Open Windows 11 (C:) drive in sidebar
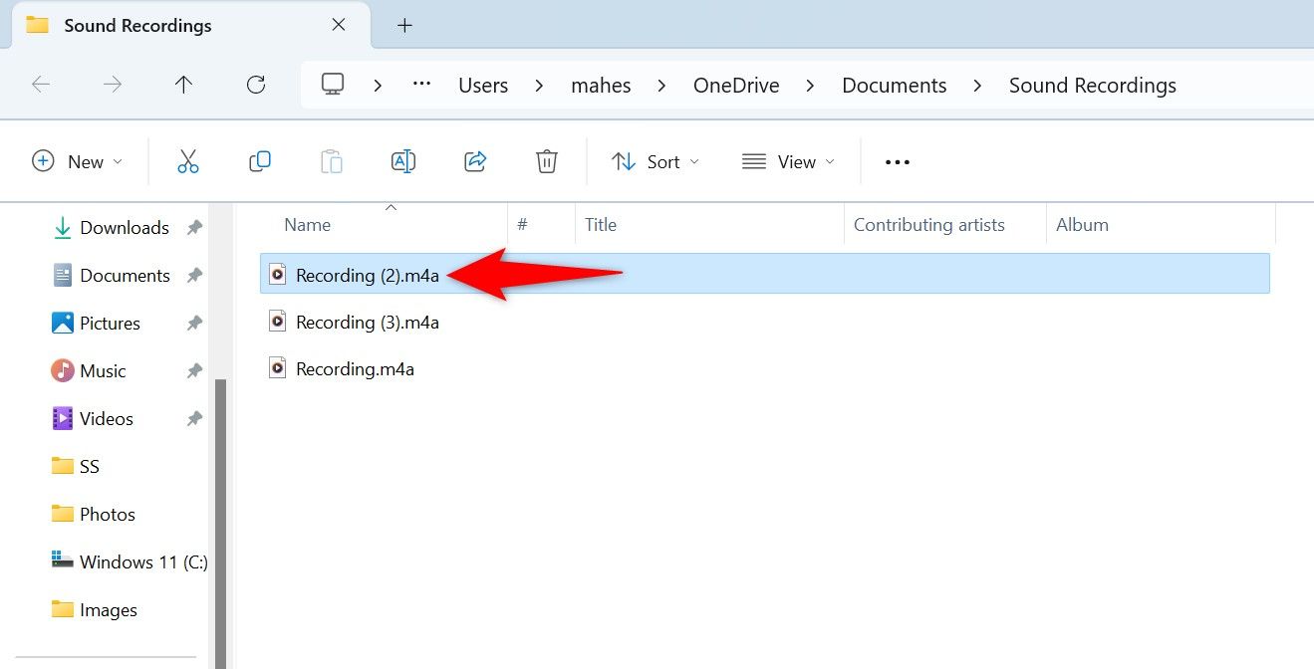 point(143,562)
